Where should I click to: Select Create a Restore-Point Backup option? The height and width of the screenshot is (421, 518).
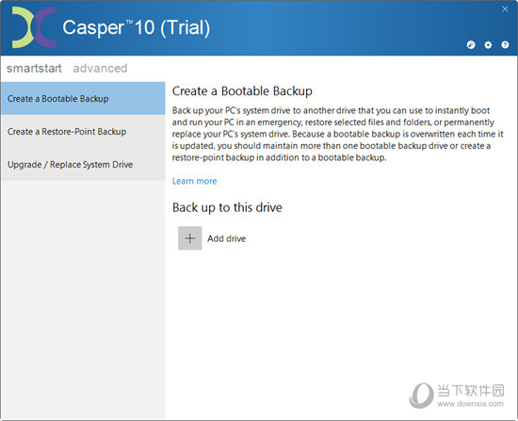[x=83, y=132]
